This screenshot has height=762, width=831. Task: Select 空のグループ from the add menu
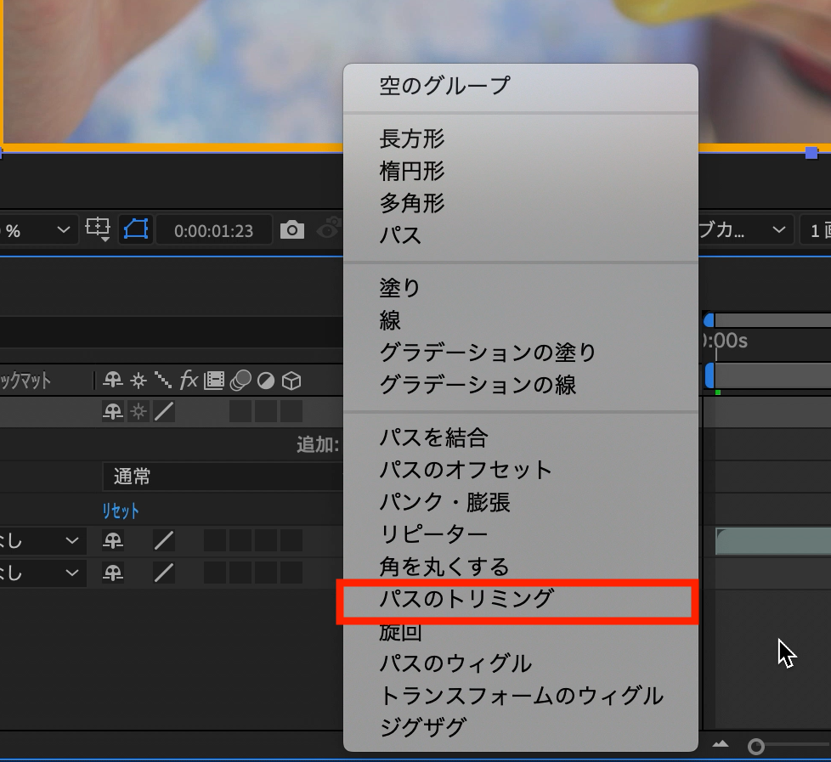pos(520,86)
